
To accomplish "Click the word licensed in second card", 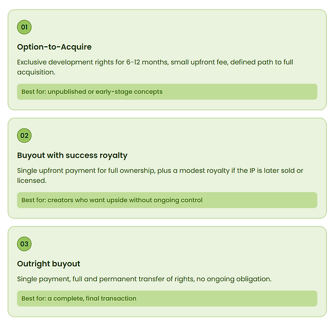I will point(32,181).
